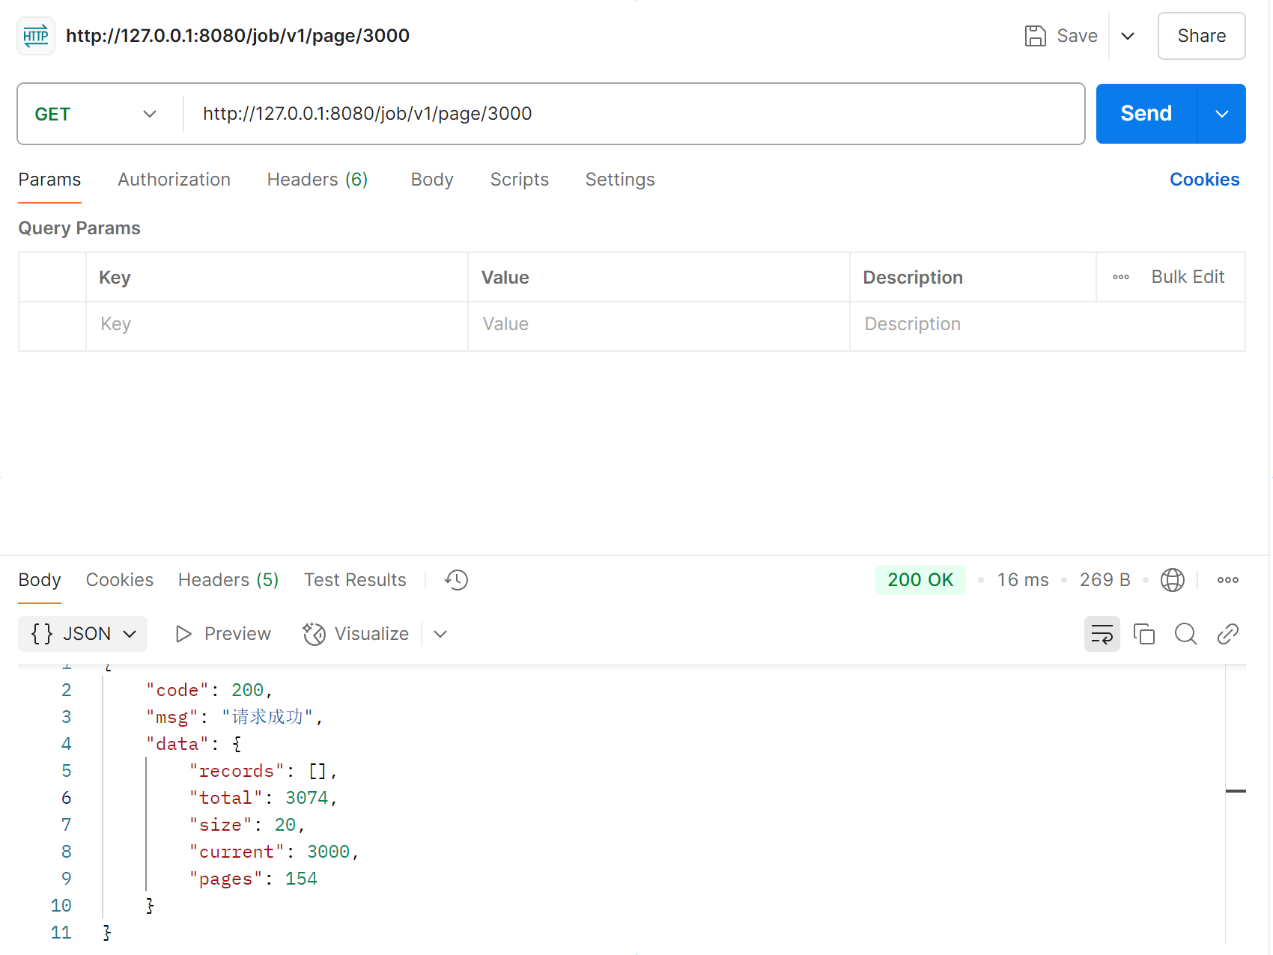Open the Test Results tab
This screenshot has width=1273, height=955.
[355, 580]
